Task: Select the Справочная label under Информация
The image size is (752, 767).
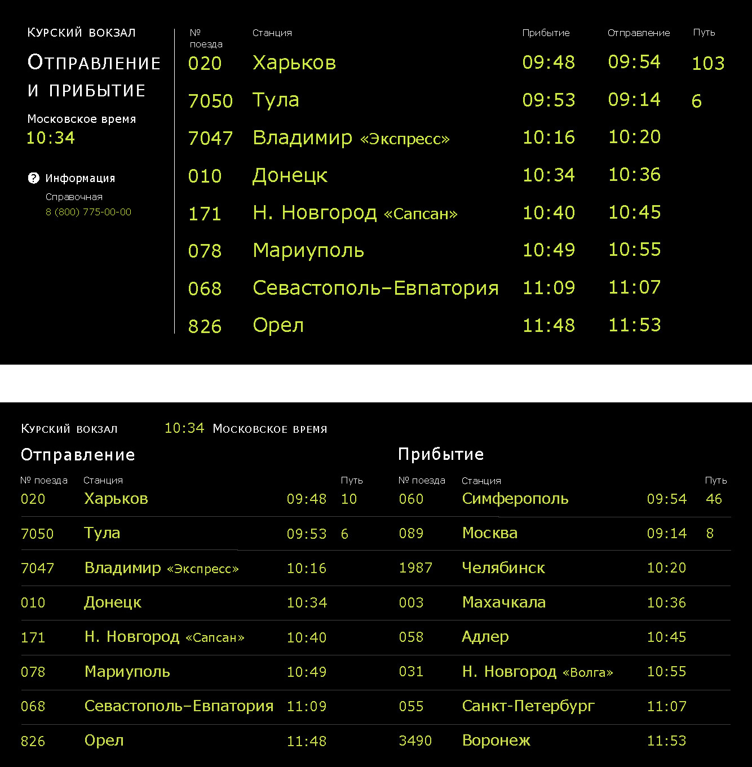Action: point(74,197)
